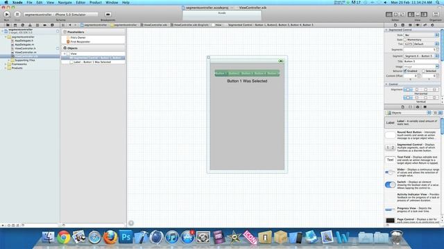Switch library to icon view
This screenshot has width=444, height=249.
coord(435,113)
